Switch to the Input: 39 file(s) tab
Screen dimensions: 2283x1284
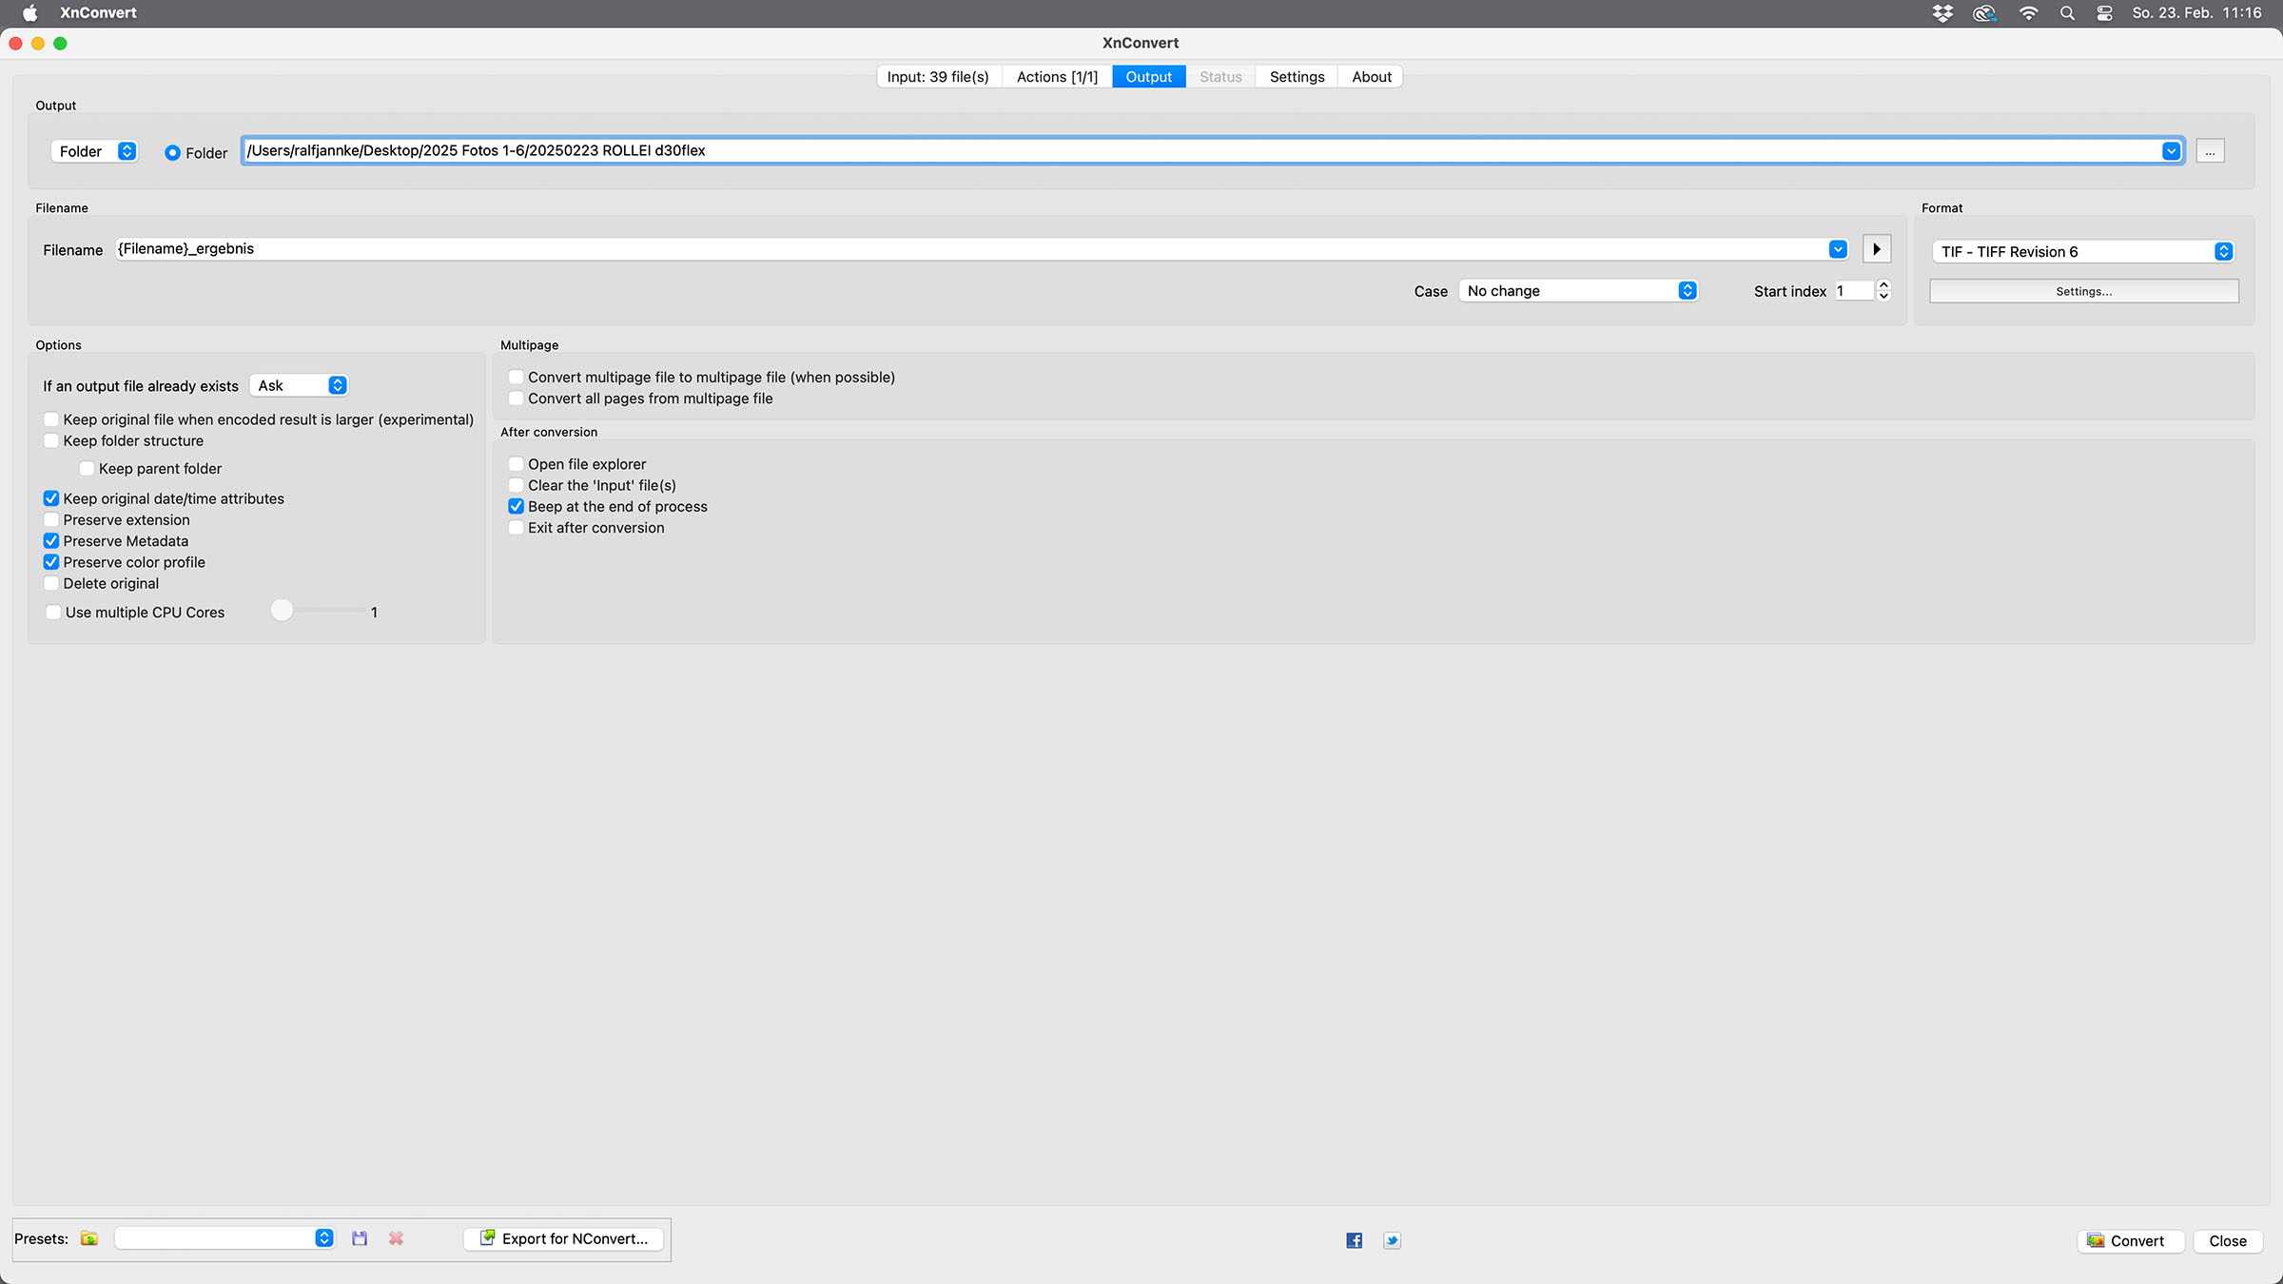coord(938,77)
